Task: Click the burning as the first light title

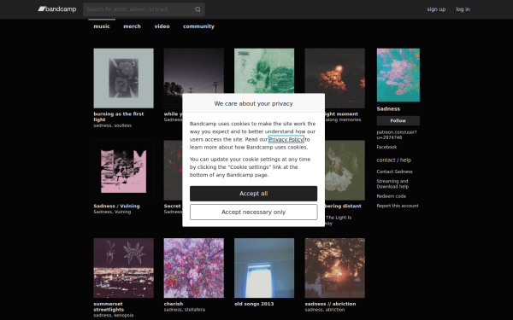Action: pos(119,117)
